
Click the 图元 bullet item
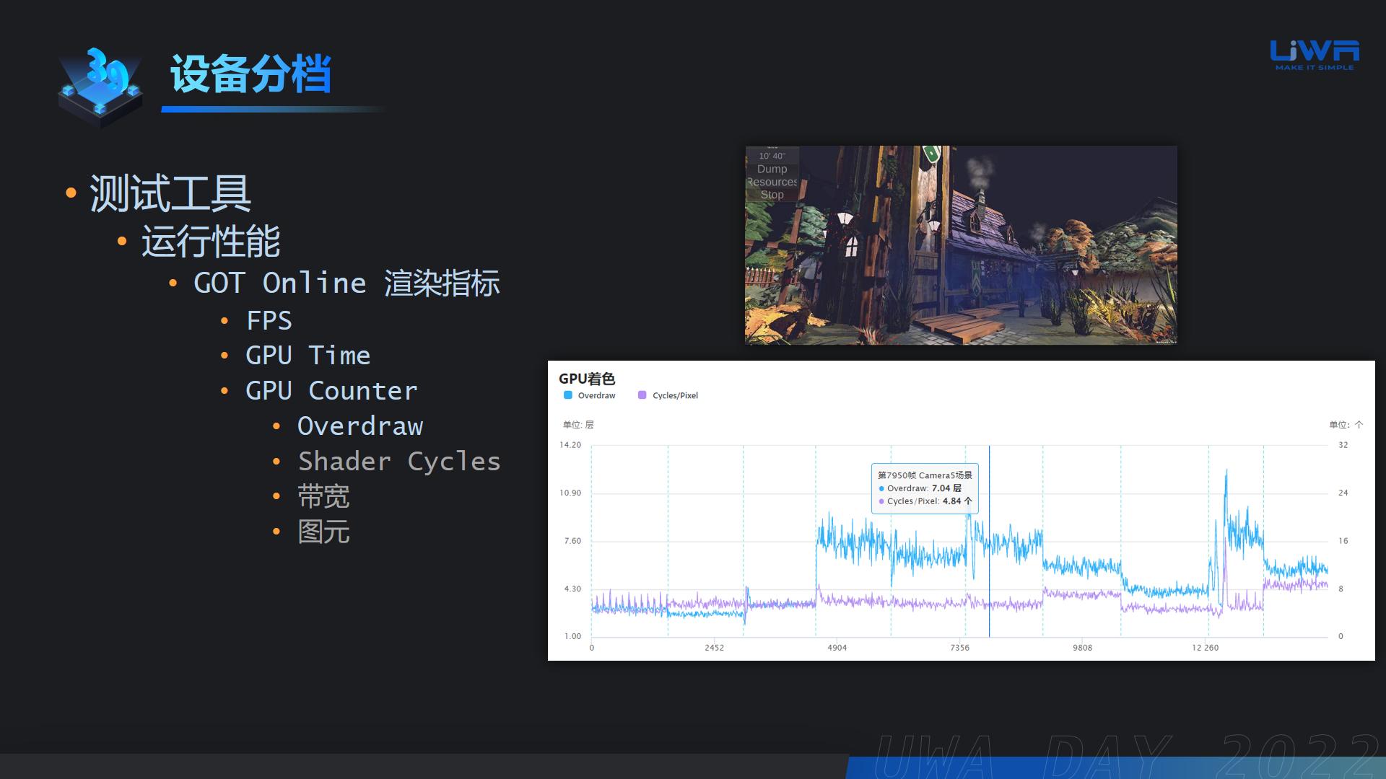pos(323,532)
